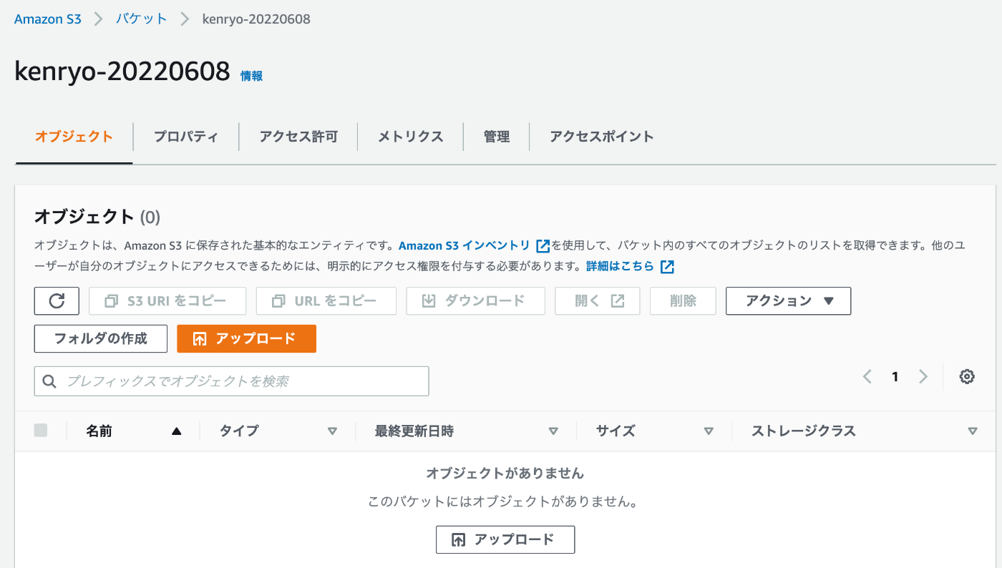Click URL をコピー button

[x=326, y=301]
